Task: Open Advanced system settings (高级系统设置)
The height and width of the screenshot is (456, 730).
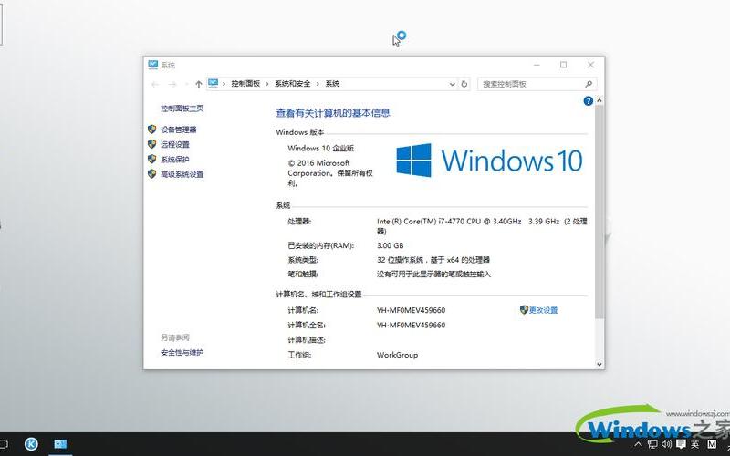Action: click(182, 174)
